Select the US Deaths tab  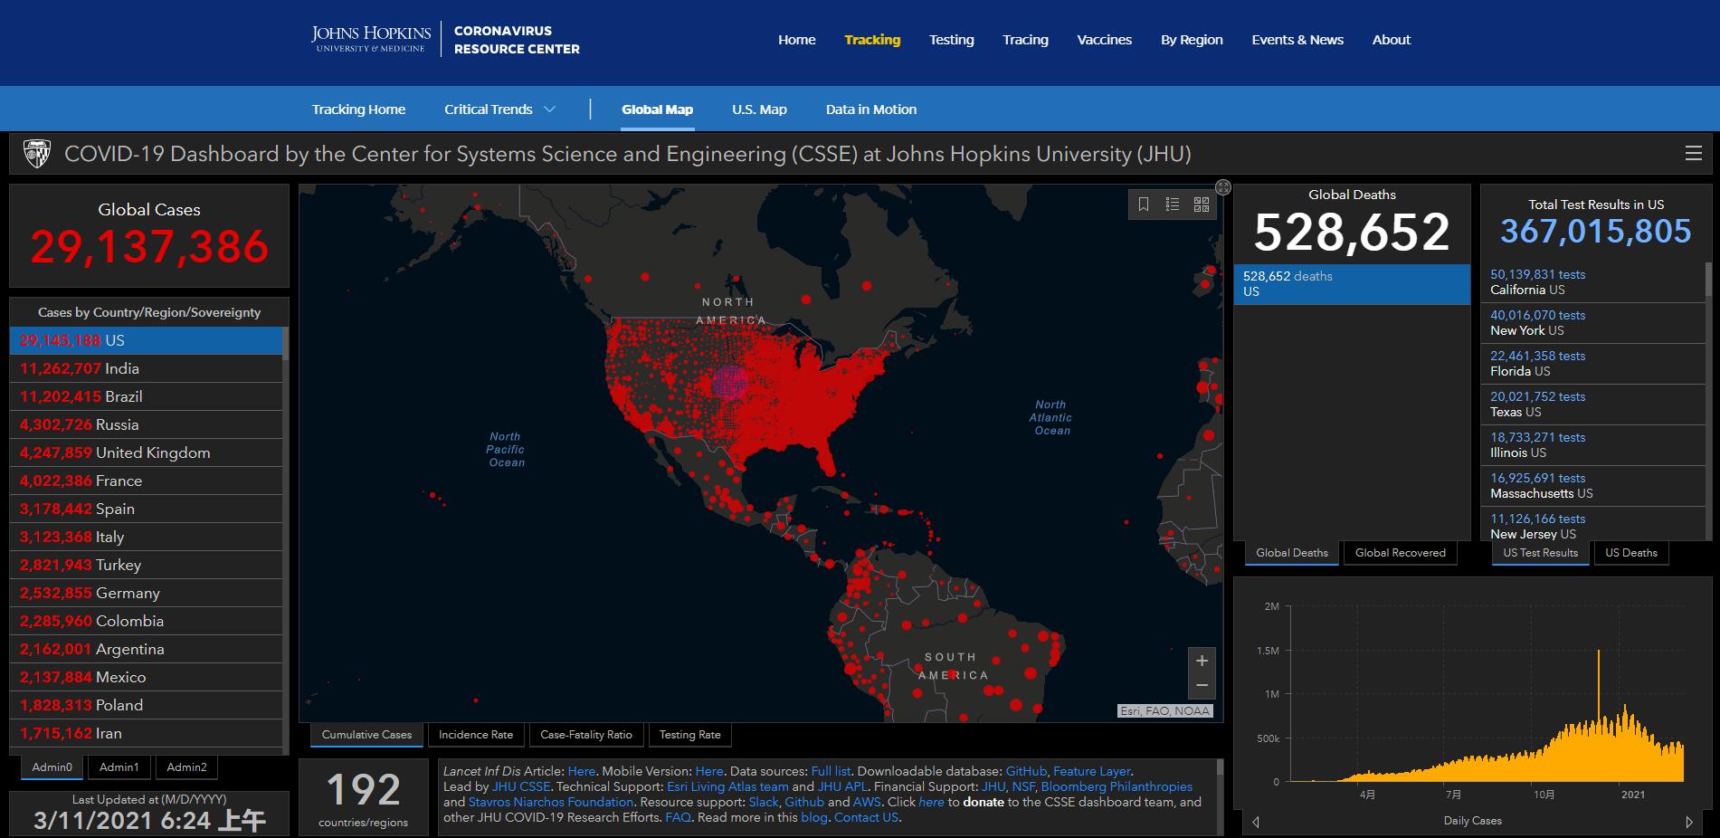(1631, 553)
